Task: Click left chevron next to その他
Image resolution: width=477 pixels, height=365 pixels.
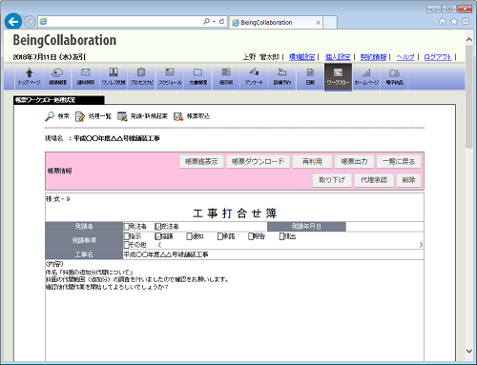Action: [x=159, y=245]
